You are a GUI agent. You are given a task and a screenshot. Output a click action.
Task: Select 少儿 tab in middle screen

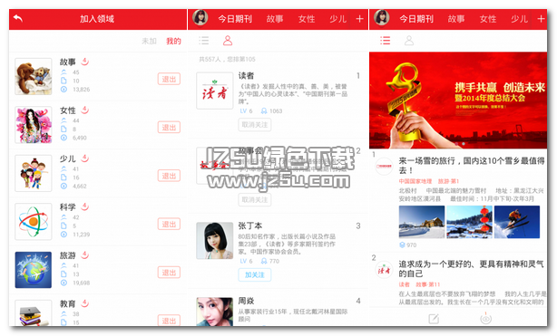tap(337, 19)
